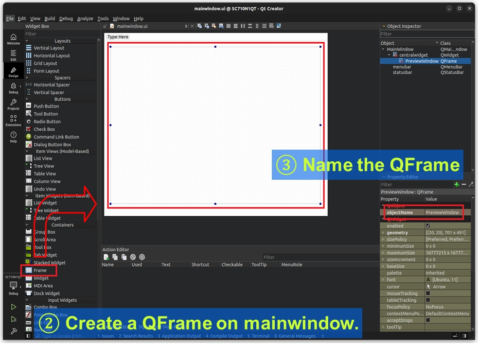Toggle the acceptDrops checkbox
This screenshot has width=478, height=345.
coord(428,320)
